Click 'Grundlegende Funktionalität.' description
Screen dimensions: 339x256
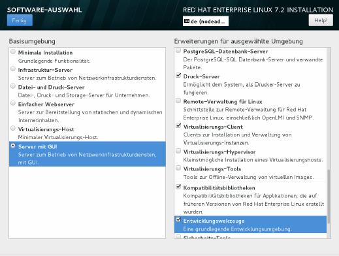54,61
